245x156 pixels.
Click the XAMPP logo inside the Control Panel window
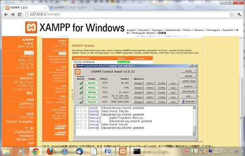[77, 72]
